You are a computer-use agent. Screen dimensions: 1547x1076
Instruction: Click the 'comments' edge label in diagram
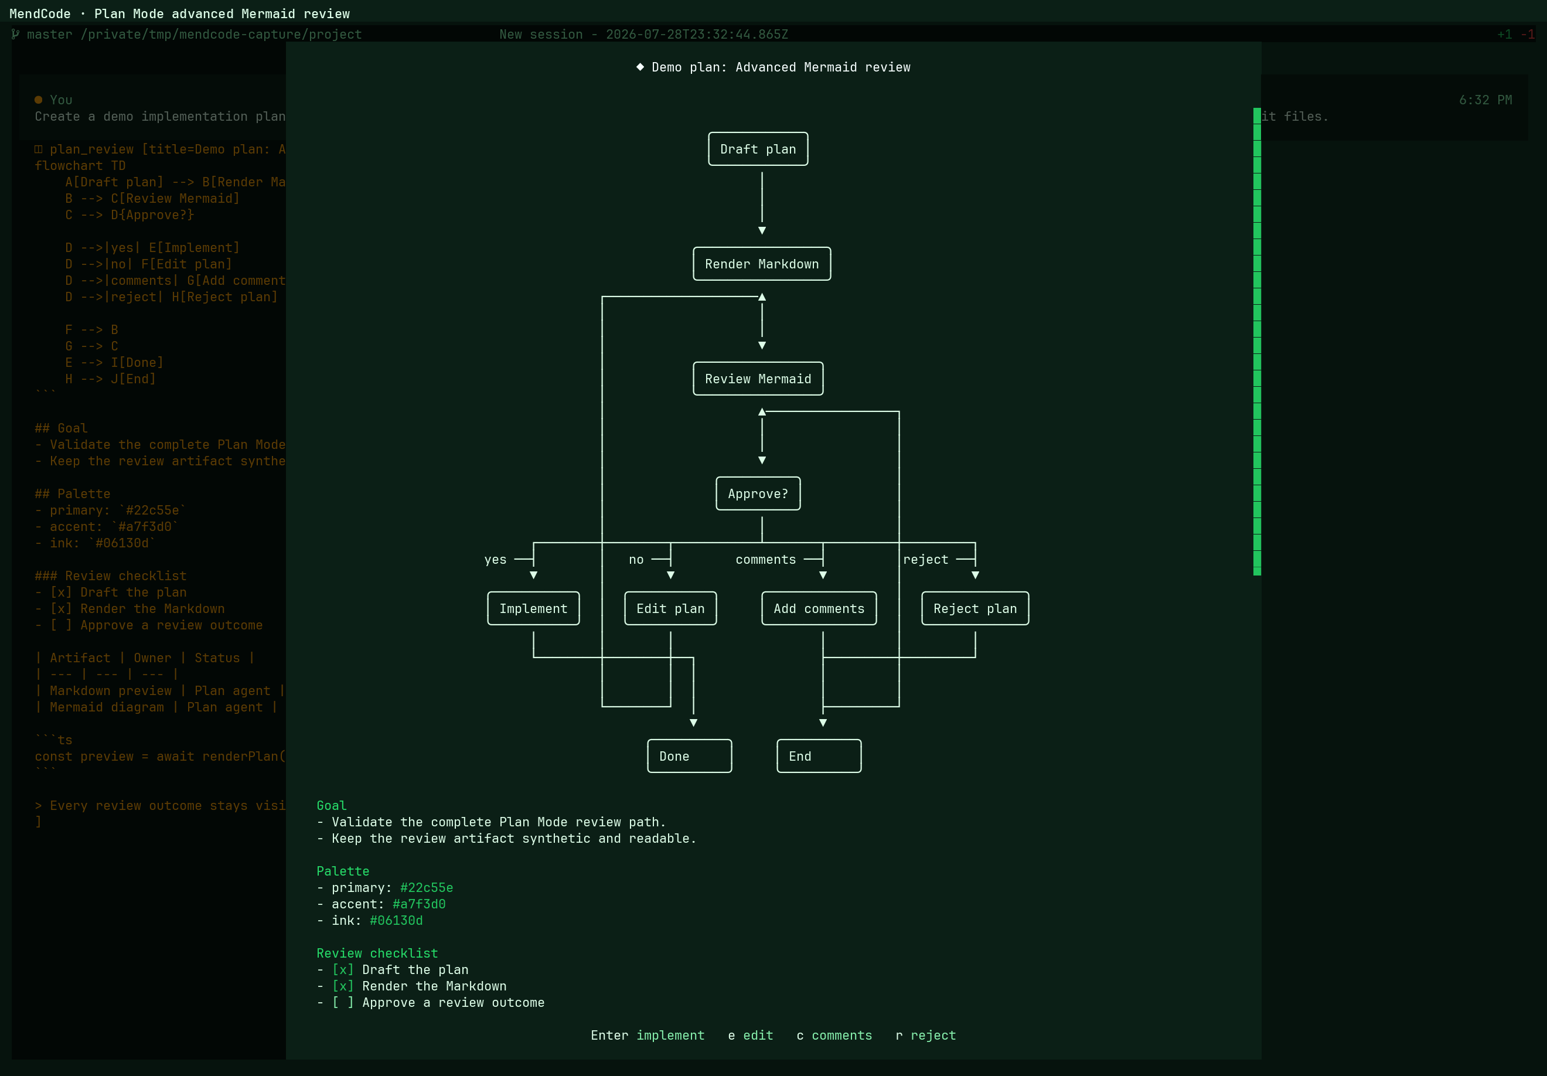pyautogui.click(x=765, y=559)
